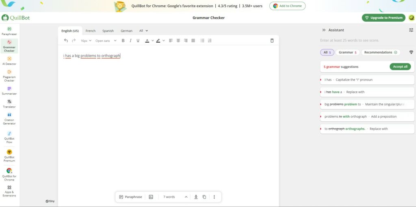Insert a numbered list
This screenshot has height=207, width=416.
[x=210, y=41]
